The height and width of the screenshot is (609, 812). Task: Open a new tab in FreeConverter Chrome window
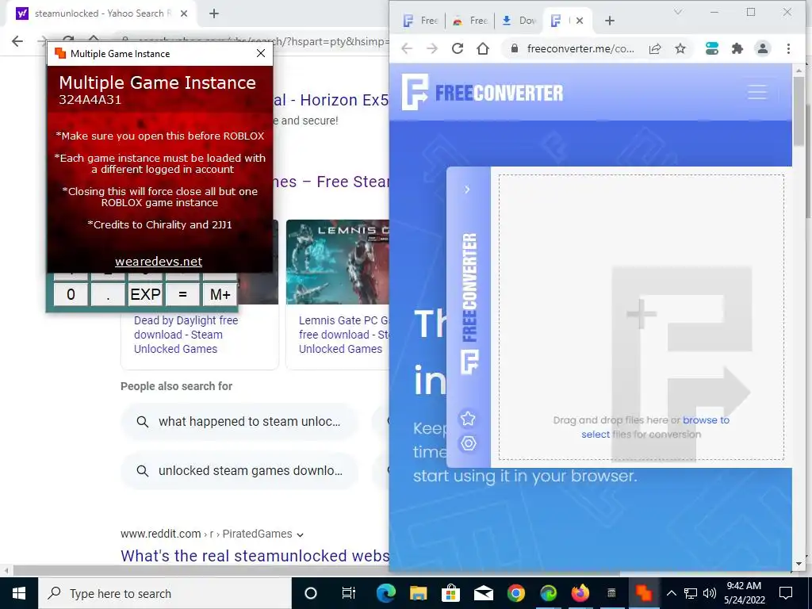coord(610,21)
